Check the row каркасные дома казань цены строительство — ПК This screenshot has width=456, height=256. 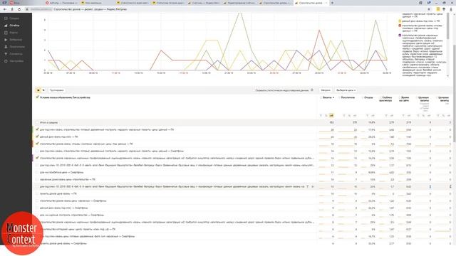click(x=37, y=179)
